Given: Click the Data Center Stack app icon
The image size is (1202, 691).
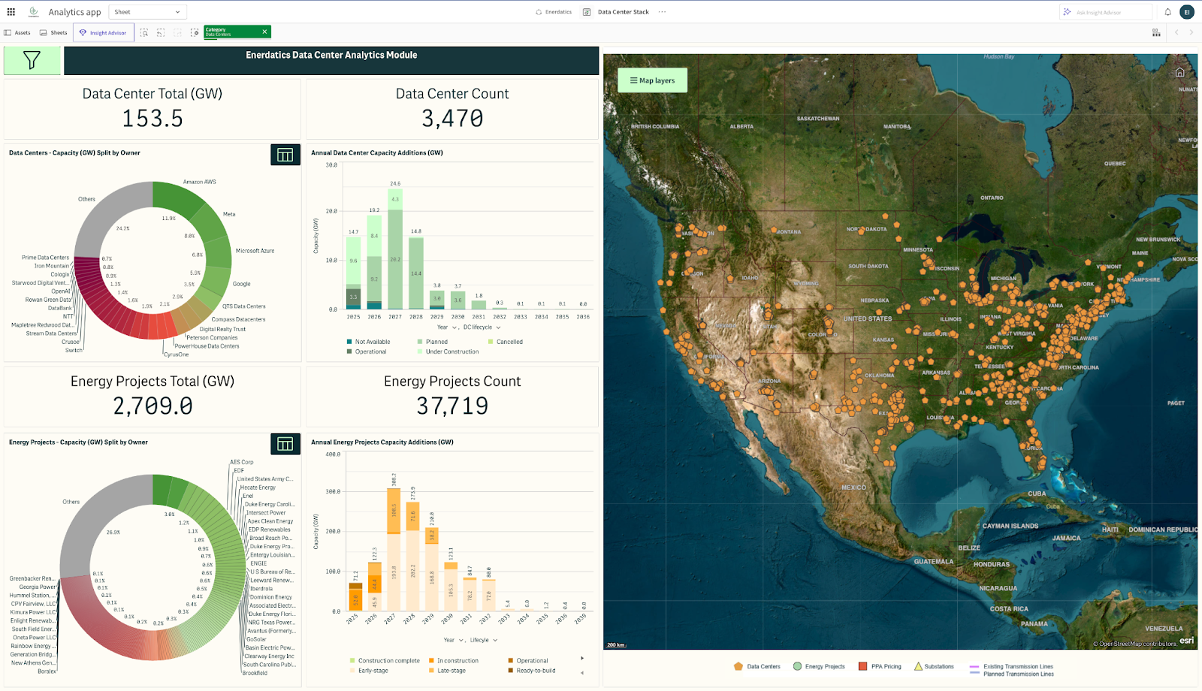Looking at the screenshot, I should click(x=587, y=12).
